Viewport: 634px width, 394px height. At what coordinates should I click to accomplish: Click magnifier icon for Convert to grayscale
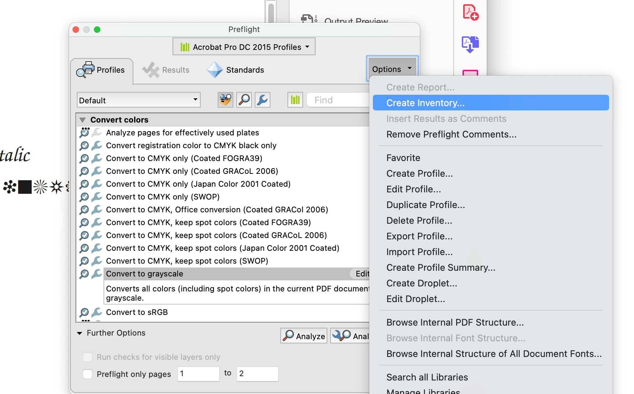84,274
